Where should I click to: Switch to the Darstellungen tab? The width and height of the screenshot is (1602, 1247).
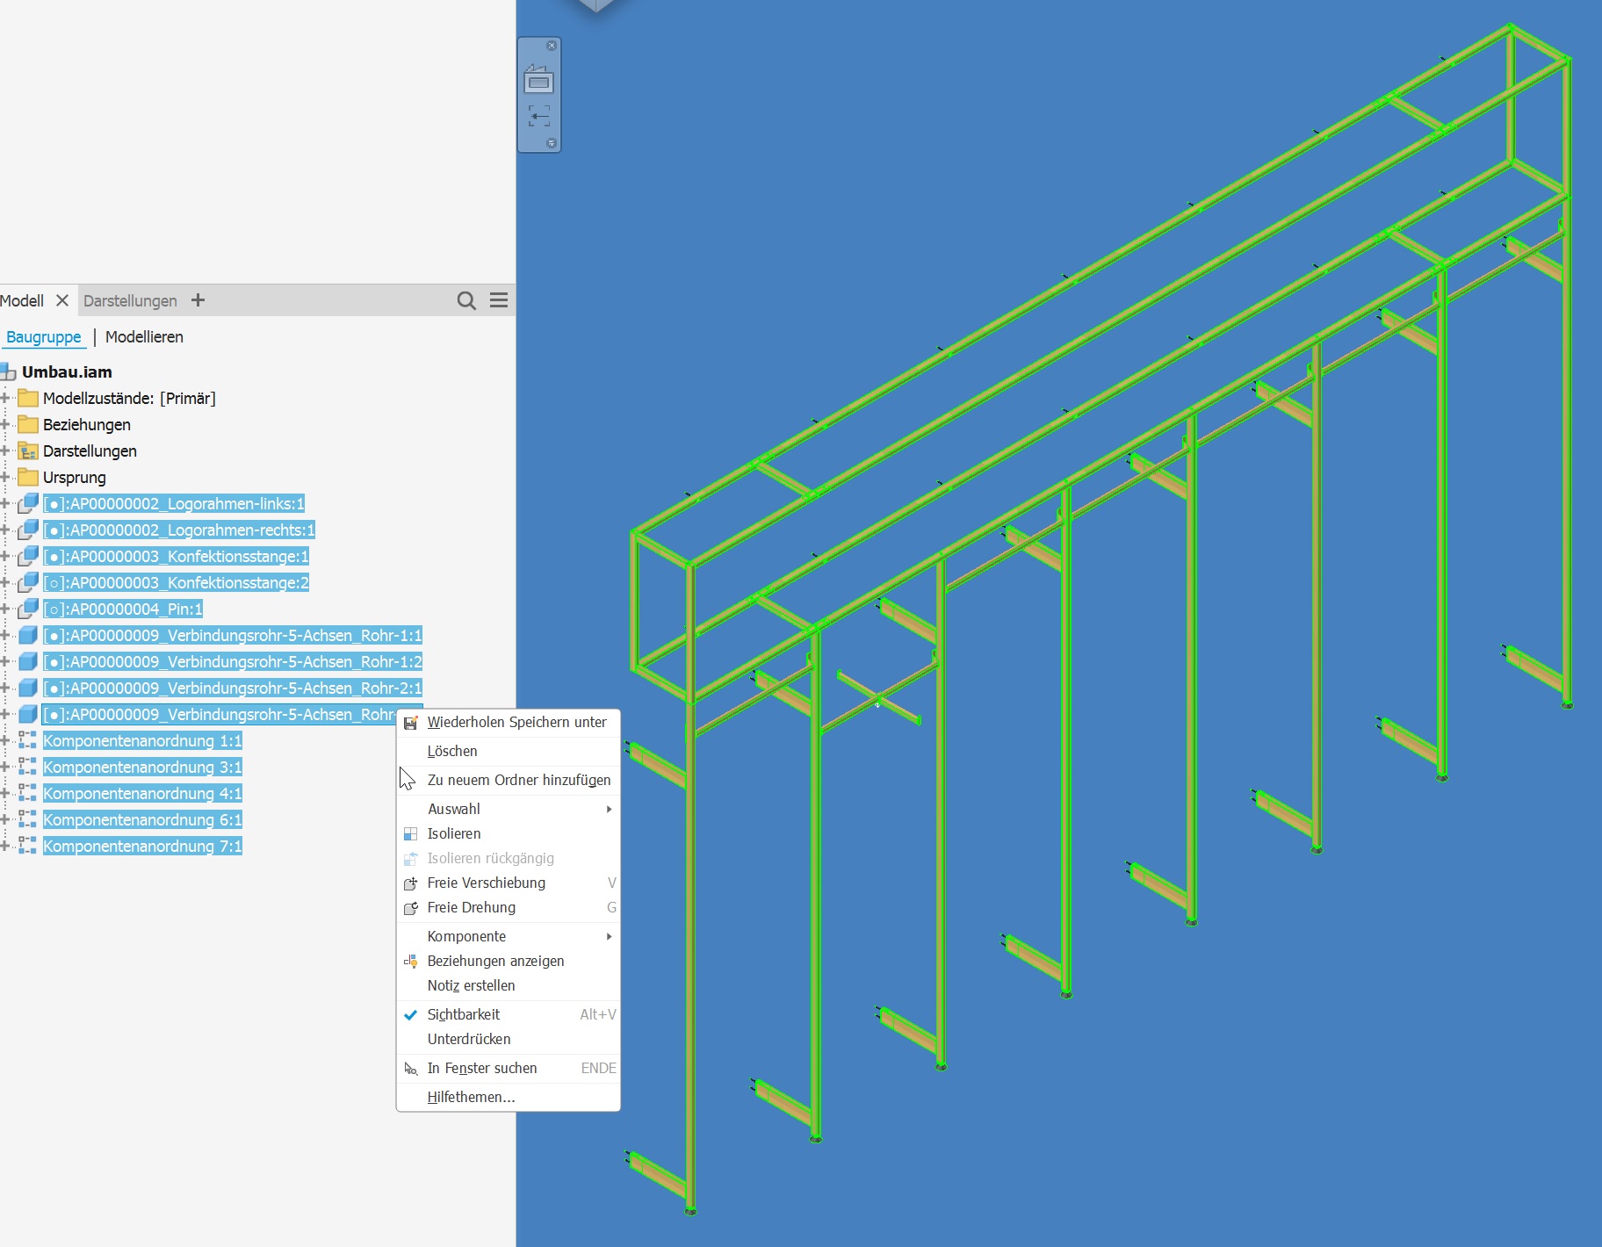coord(130,300)
